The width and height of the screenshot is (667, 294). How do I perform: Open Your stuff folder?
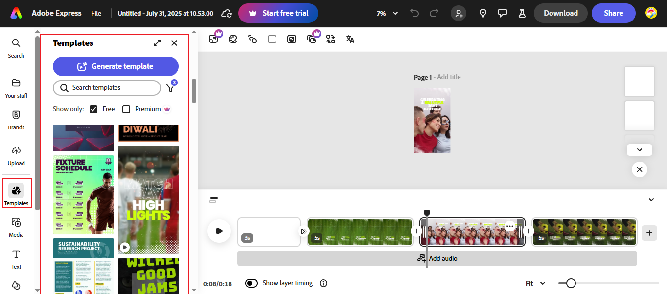point(16,88)
